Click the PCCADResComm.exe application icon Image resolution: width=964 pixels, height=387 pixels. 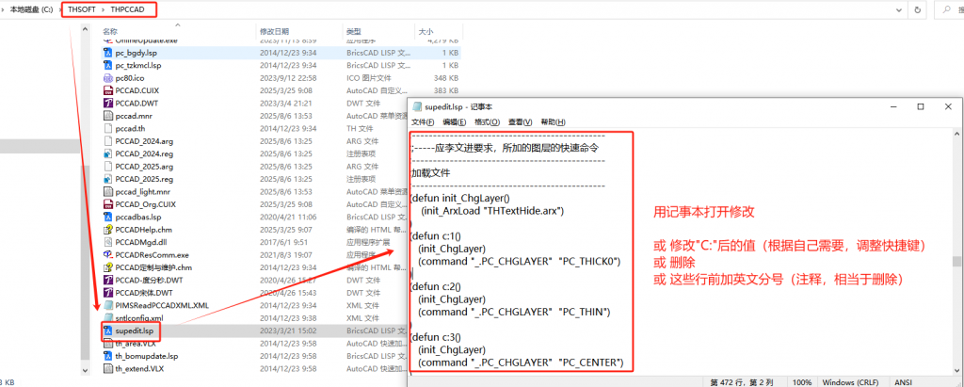pyautogui.click(x=108, y=255)
